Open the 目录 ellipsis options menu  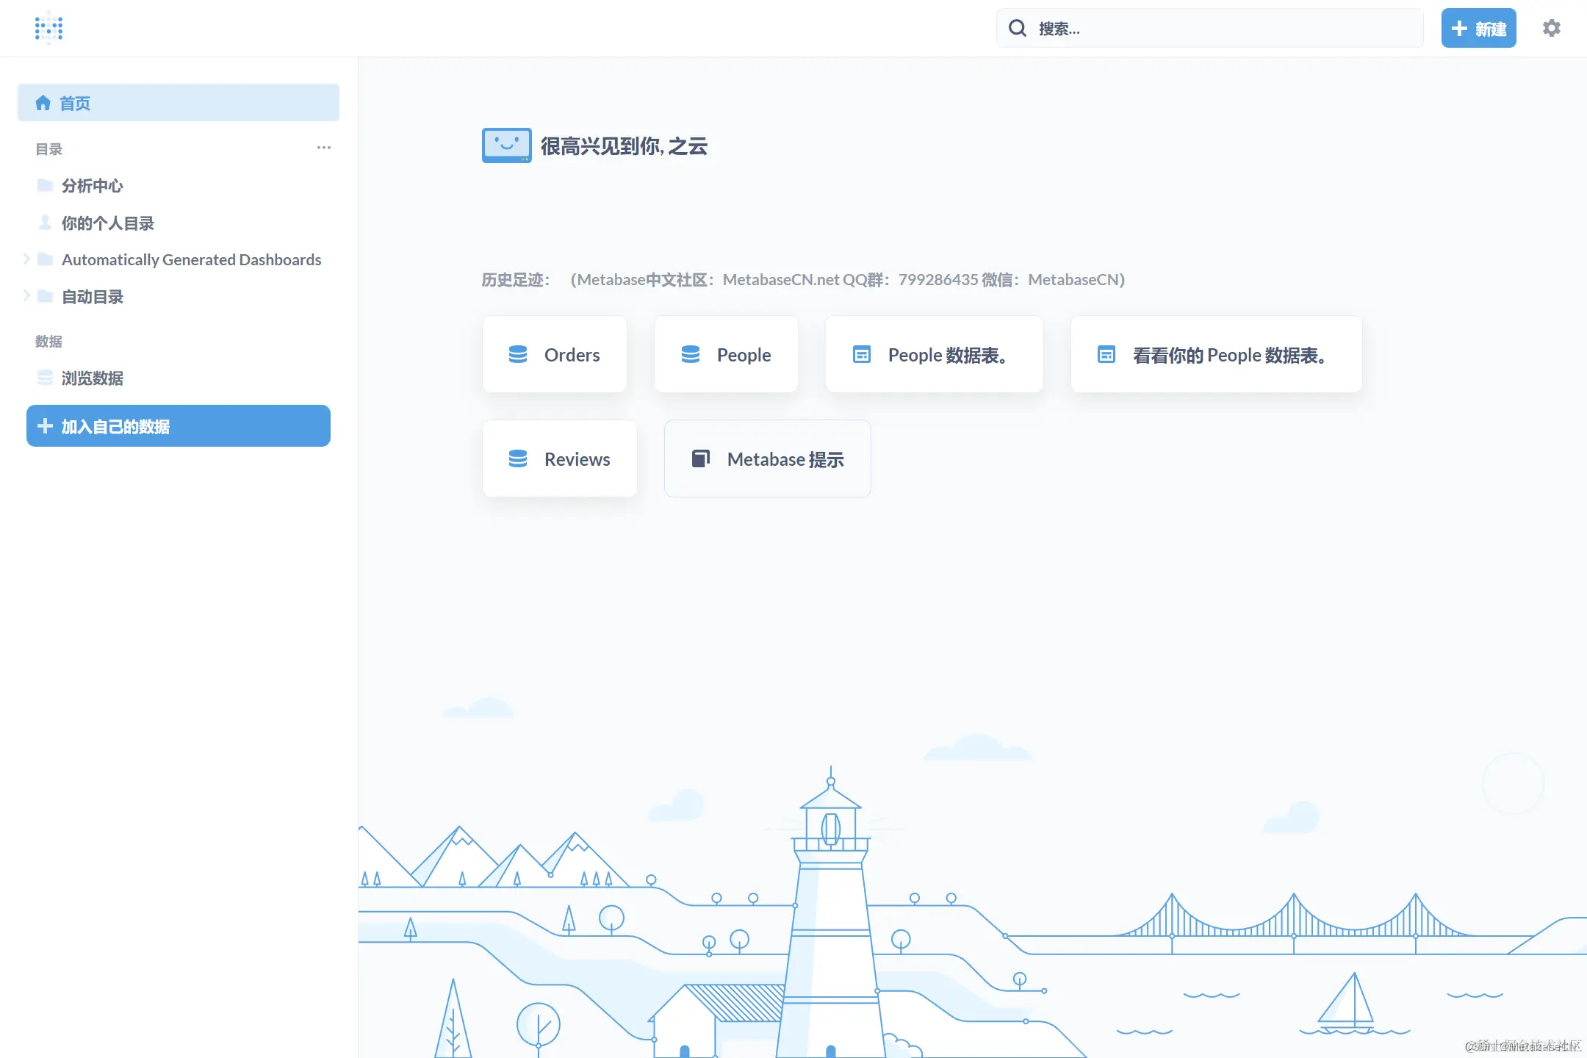323,148
